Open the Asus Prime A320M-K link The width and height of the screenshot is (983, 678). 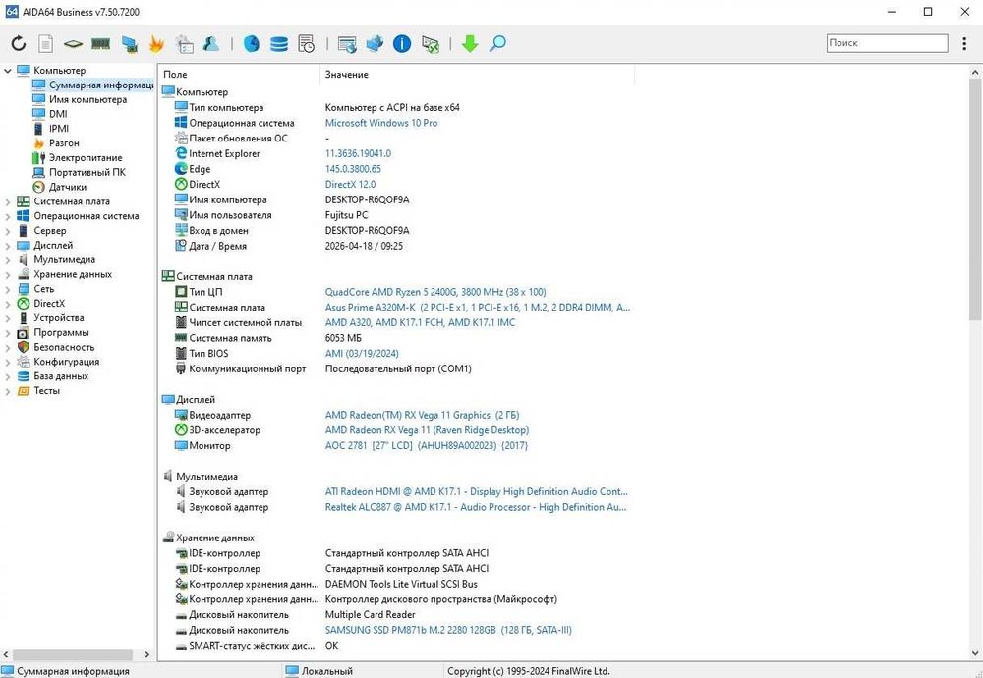coord(478,308)
